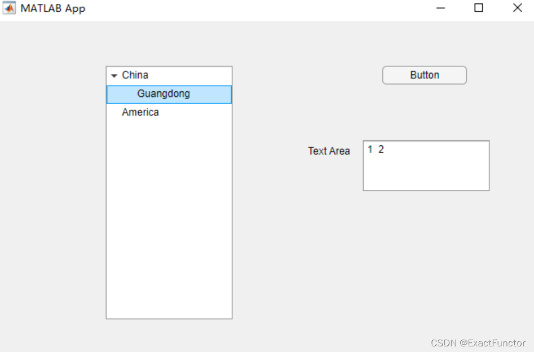The image size is (534, 352).
Task: Click inside the Text Area field
Action: (426, 165)
